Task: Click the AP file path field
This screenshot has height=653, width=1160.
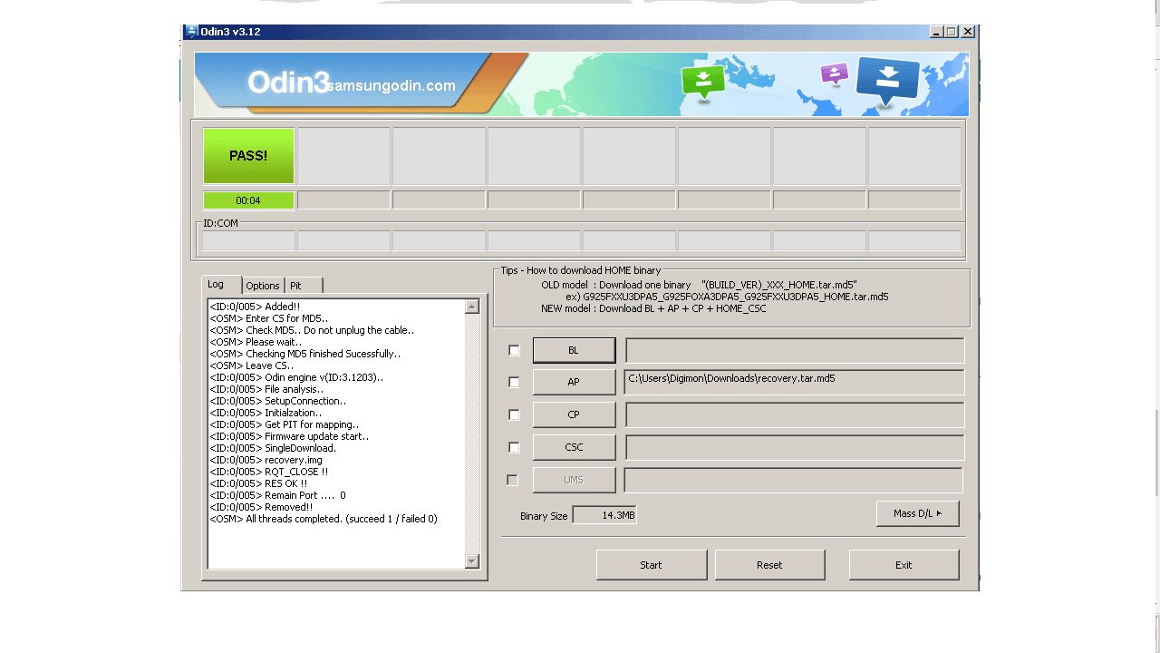Action: pyautogui.click(x=795, y=382)
